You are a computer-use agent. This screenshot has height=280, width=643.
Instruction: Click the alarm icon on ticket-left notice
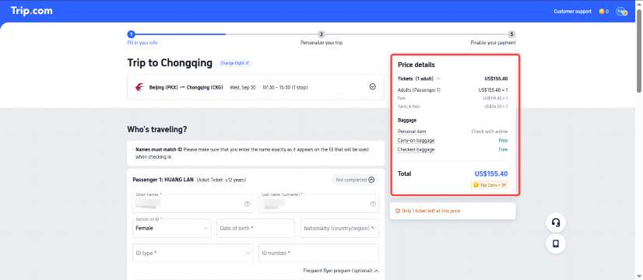[x=397, y=211]
